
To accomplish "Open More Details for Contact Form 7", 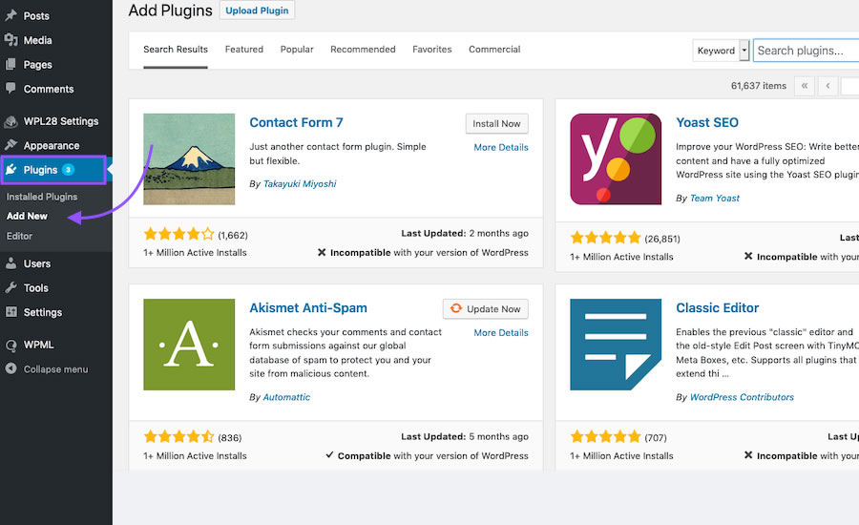I will coord(501,147).
